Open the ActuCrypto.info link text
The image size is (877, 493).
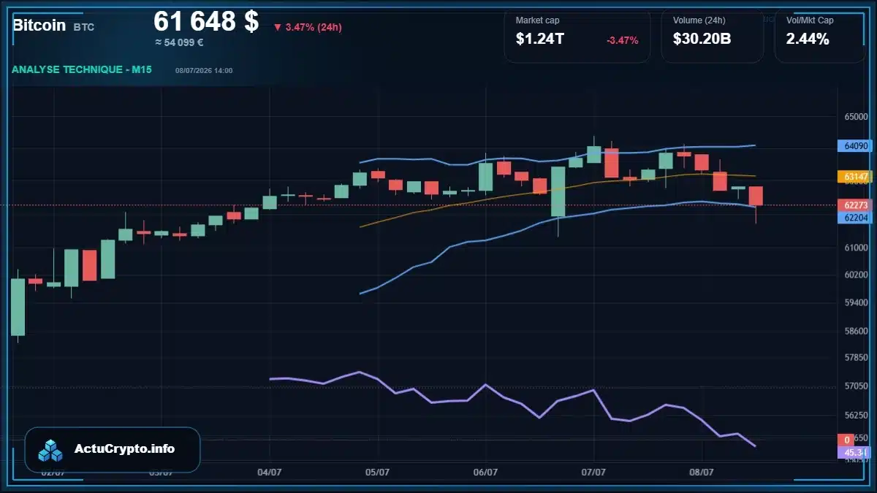click(125, 449)
